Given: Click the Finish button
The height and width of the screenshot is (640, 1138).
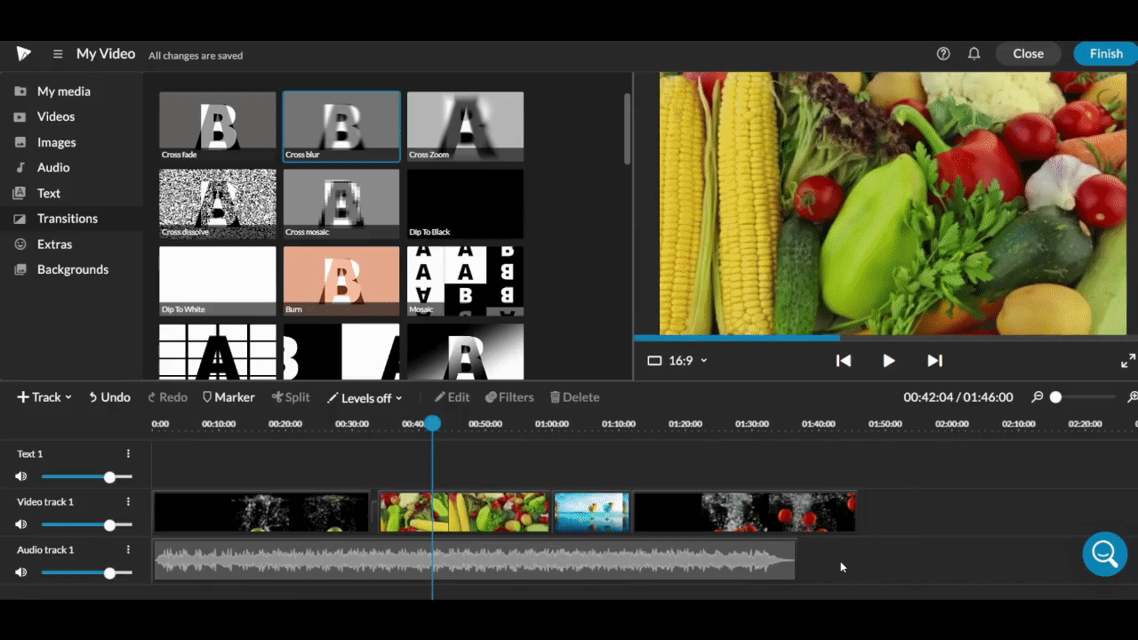Looking at the screenshot, I should (1106, 54).
